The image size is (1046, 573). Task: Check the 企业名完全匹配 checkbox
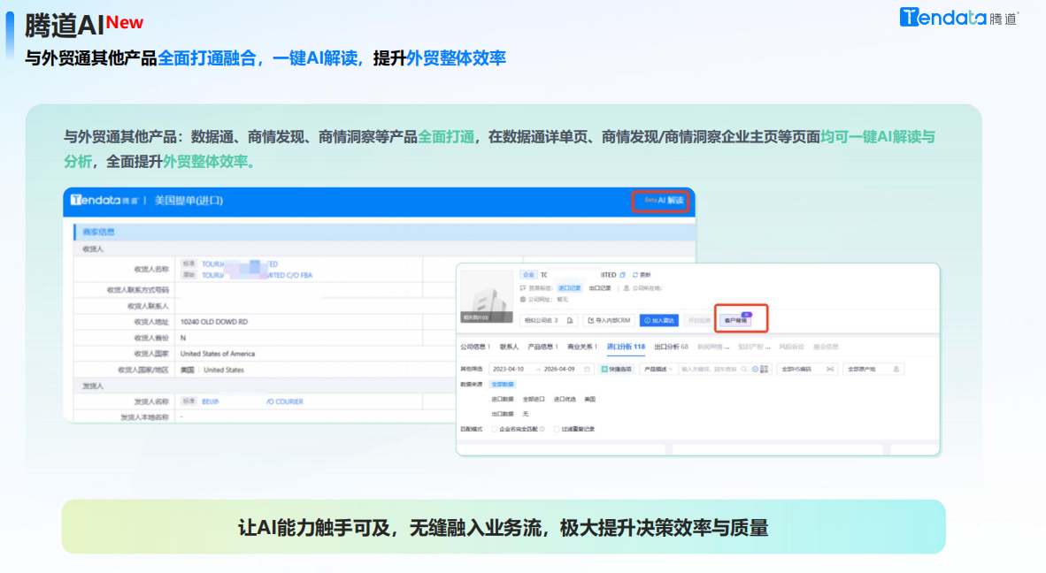click(x=495, y=429)
